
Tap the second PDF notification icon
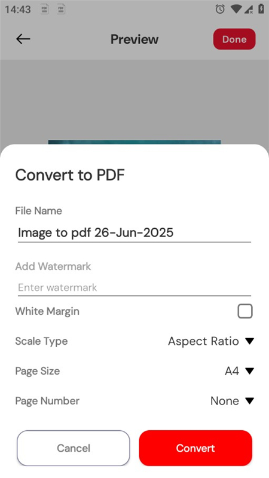pos(61,10)
